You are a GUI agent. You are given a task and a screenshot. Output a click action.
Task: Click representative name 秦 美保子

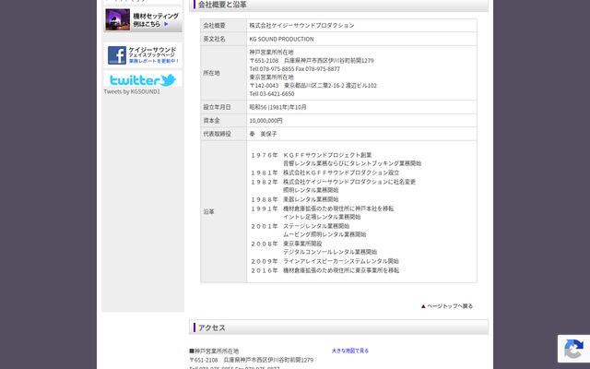(263, 134)
